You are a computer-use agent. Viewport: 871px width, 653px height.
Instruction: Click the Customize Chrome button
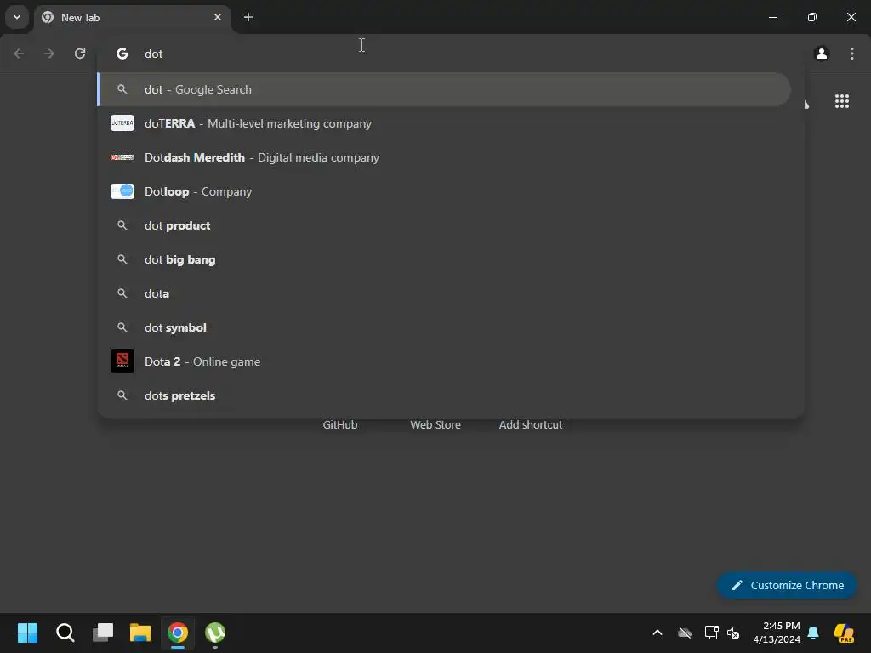tap(787, 585)
